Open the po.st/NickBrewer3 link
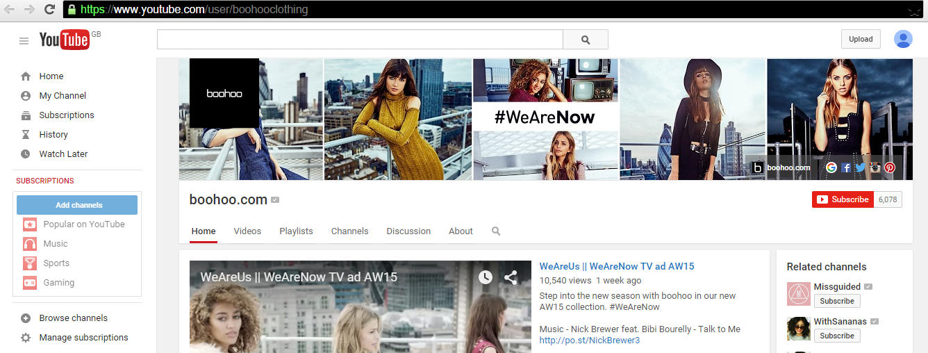 590,340
